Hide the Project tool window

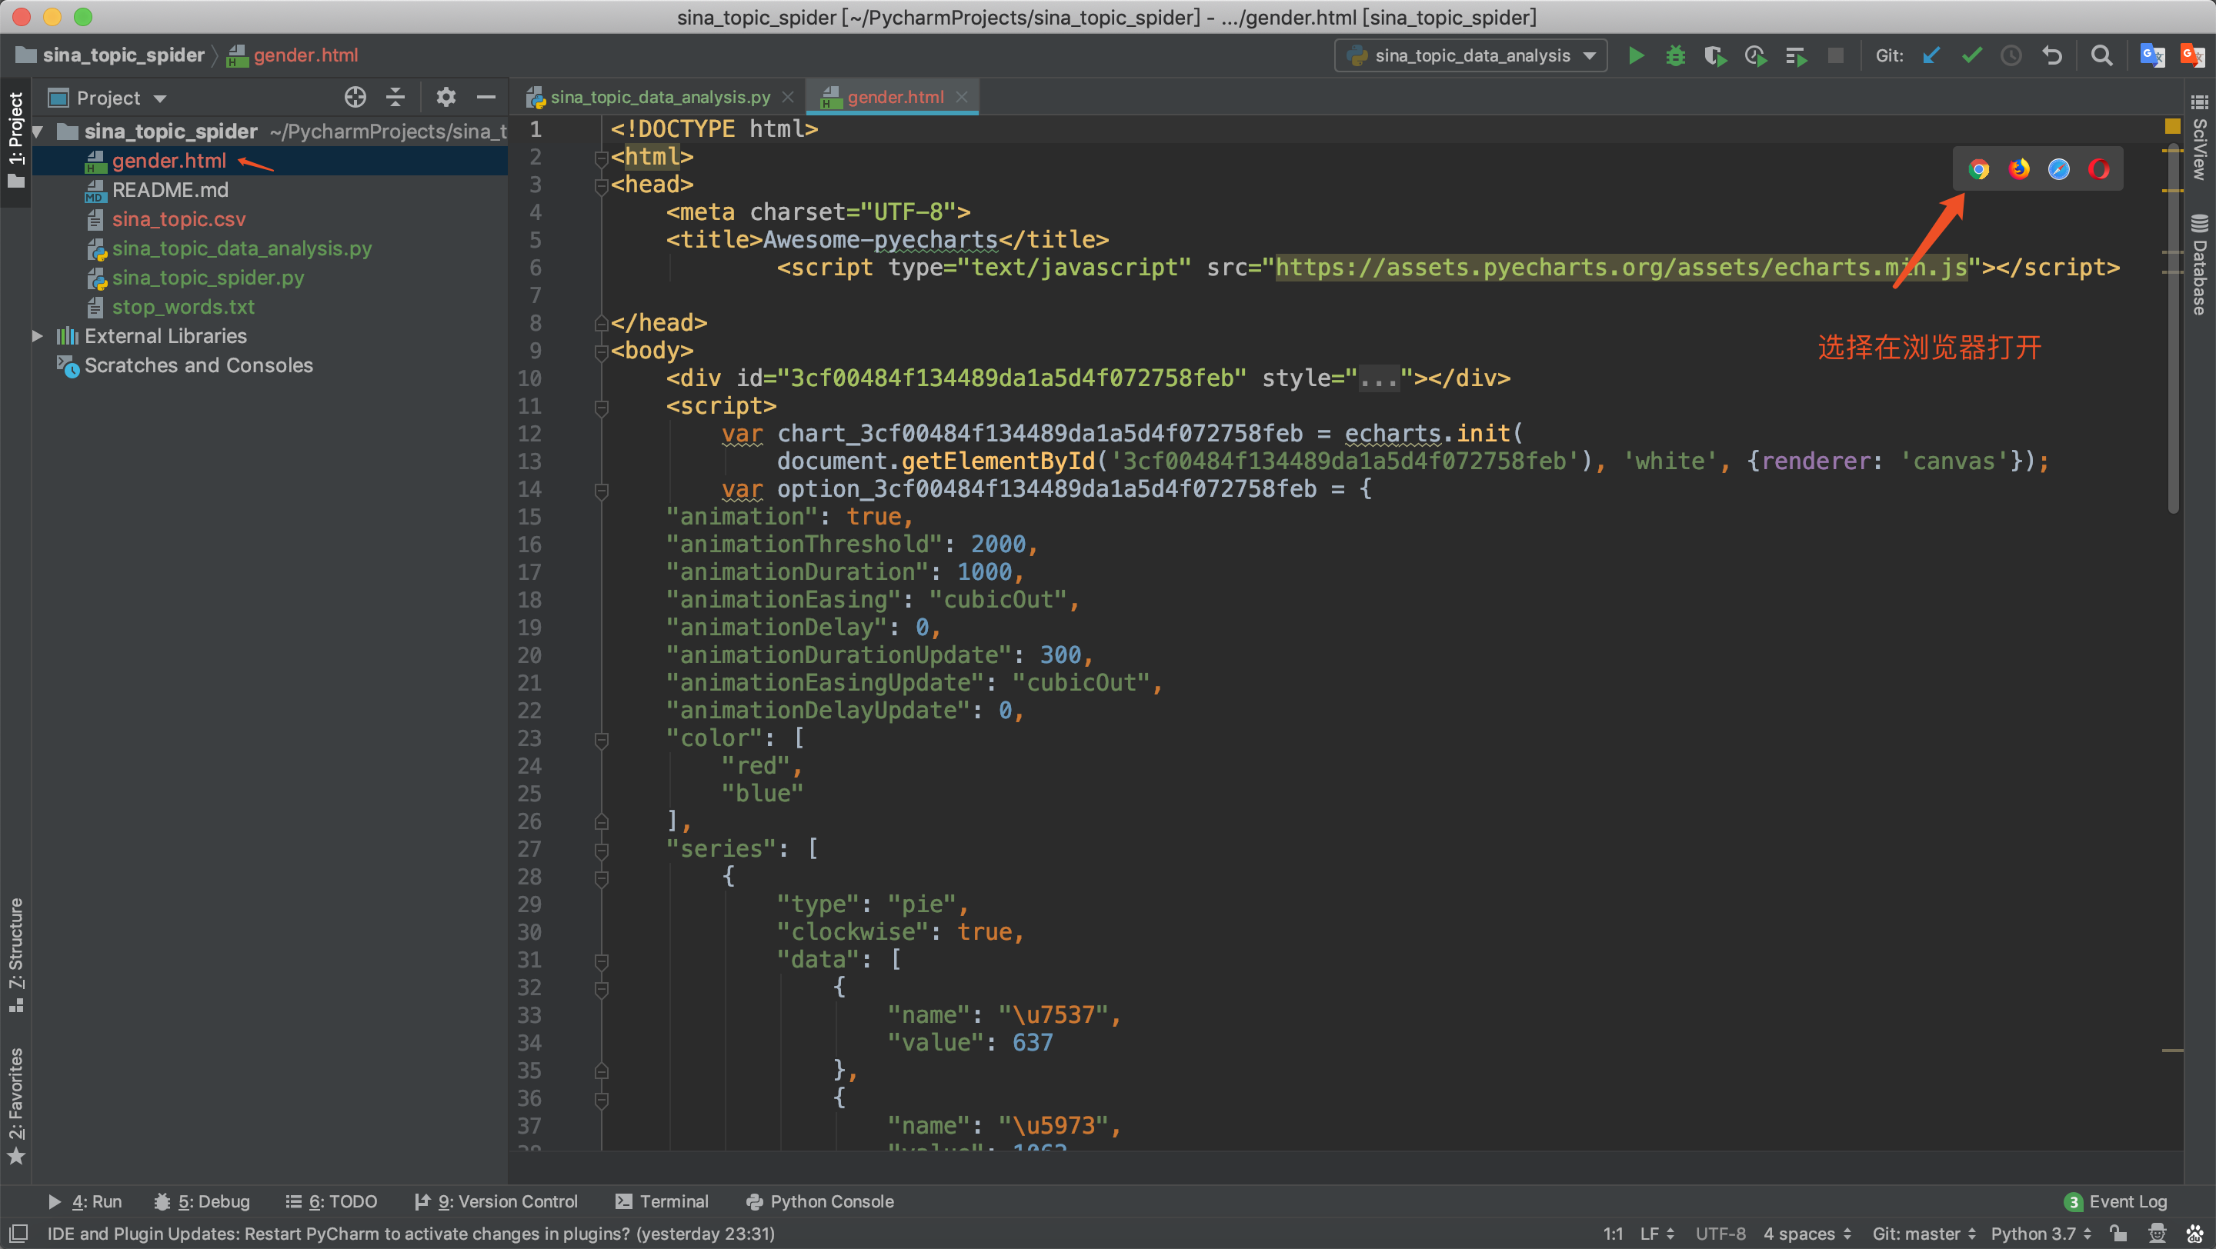point(486,97)
